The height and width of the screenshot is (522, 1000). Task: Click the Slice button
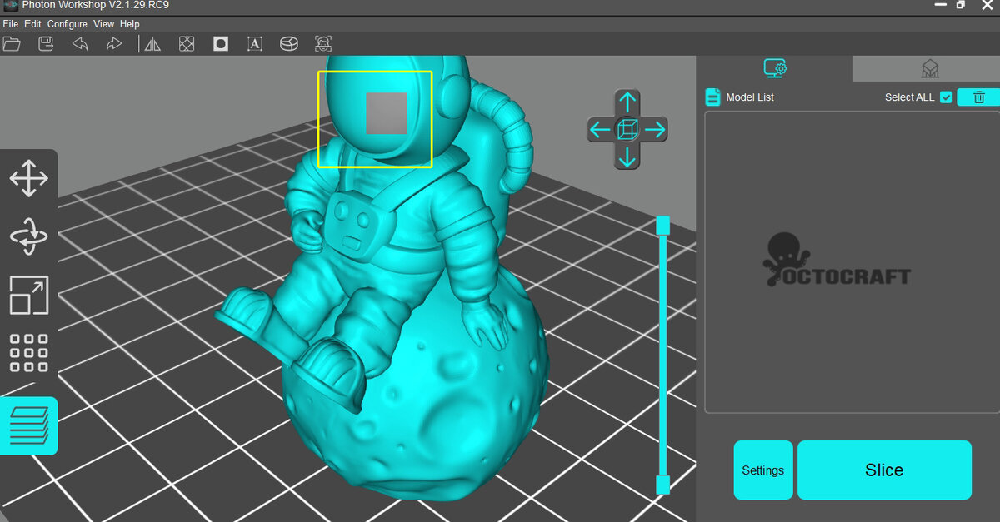coord(884,470)
